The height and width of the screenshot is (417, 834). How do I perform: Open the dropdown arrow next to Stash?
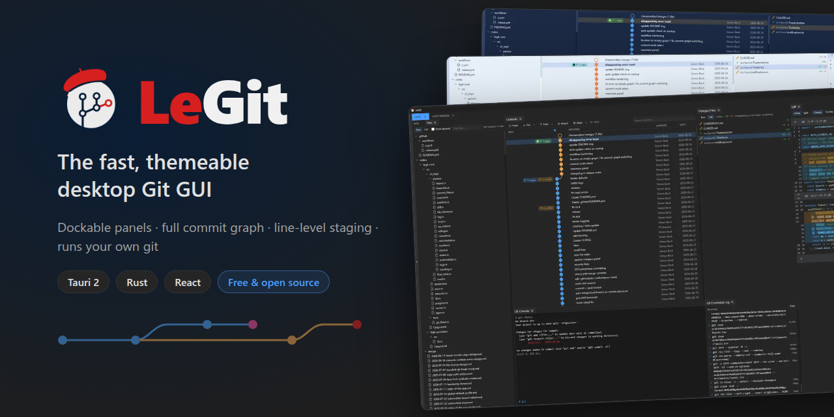pyautogui.click(x=586, y=122)
